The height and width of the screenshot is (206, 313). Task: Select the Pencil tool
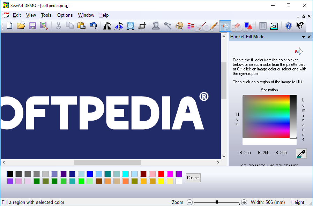click(214, 26)
